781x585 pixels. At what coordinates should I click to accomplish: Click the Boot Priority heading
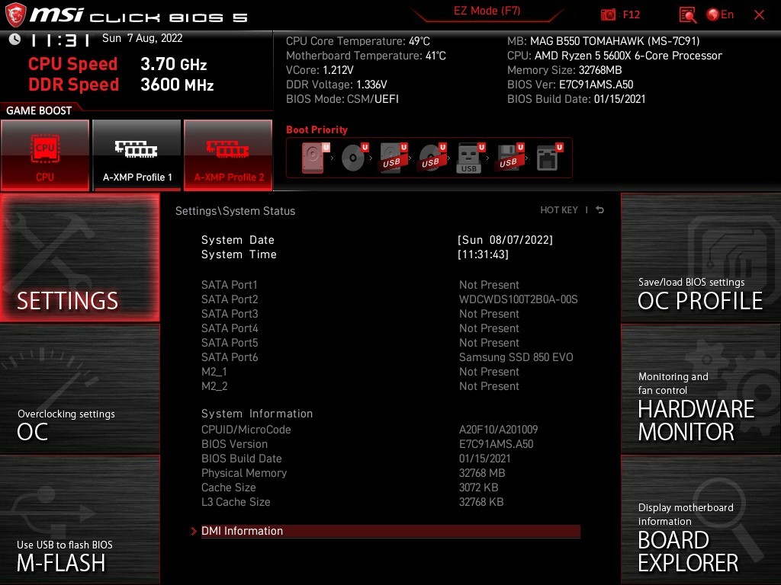tap(317, 129)
